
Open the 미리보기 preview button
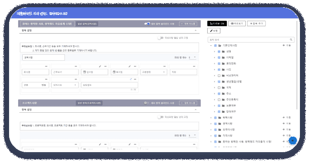click(x=237, y=24)
